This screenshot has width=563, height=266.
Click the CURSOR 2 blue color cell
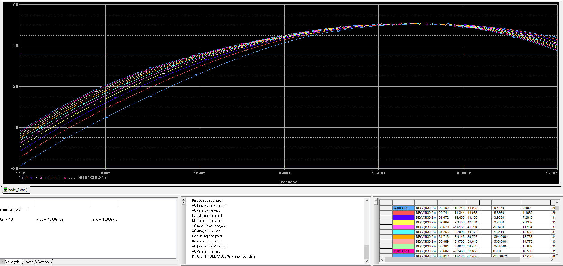[x=403, y=208]
